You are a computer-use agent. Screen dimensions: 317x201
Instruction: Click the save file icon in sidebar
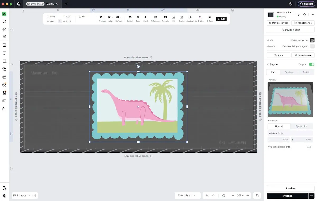4,21
